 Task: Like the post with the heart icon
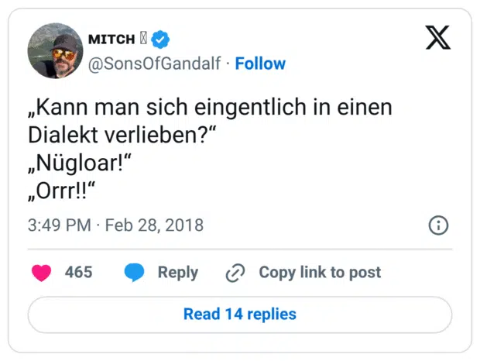pos(41,272)
